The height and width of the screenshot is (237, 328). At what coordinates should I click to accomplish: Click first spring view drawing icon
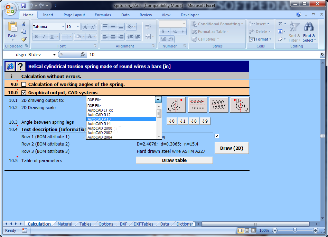tap(176, 105)
